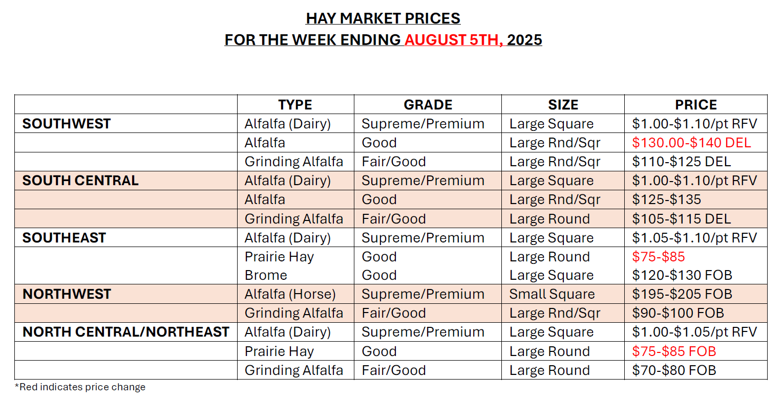Click the Brome hay type cell
Viewport: 783px width, 400px height.
click(x=266, y=275)
